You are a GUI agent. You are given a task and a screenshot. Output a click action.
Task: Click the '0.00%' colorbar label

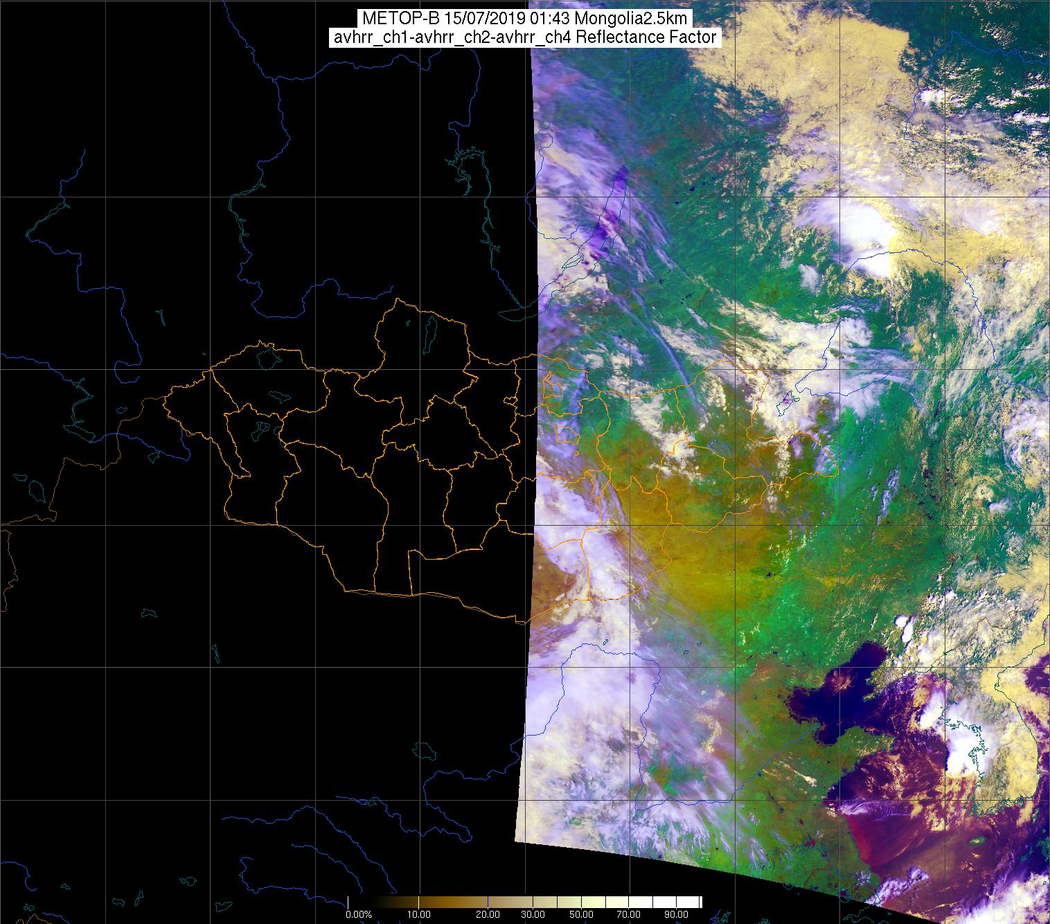click(x=358, y=915)
